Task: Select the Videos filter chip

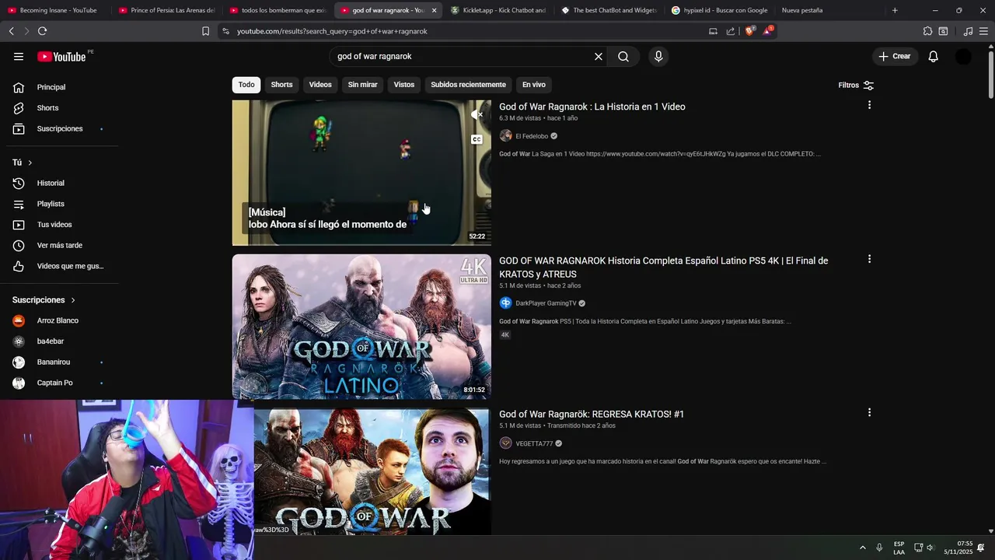Action: click(x=320, y=85)
